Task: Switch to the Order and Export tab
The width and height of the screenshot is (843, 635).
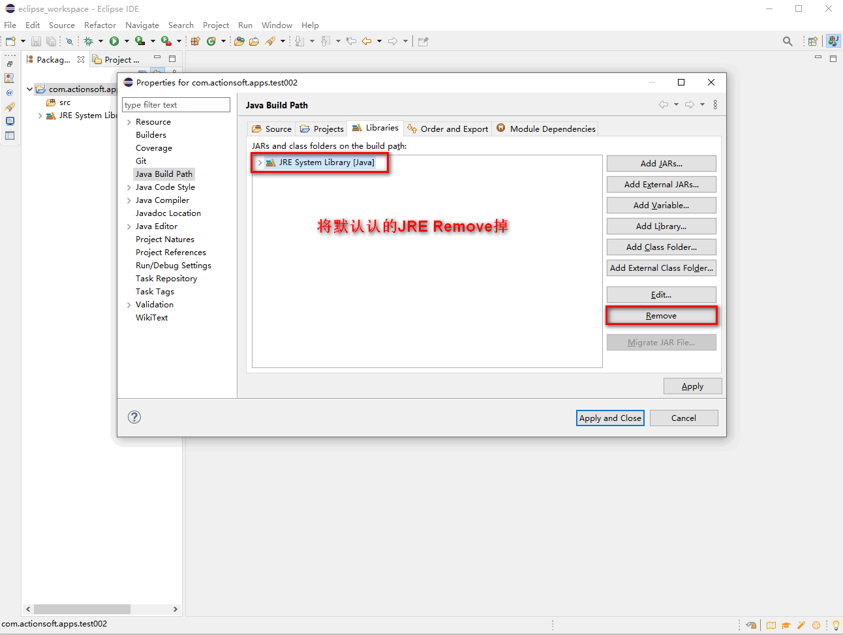Action: (x=448, y=129)
